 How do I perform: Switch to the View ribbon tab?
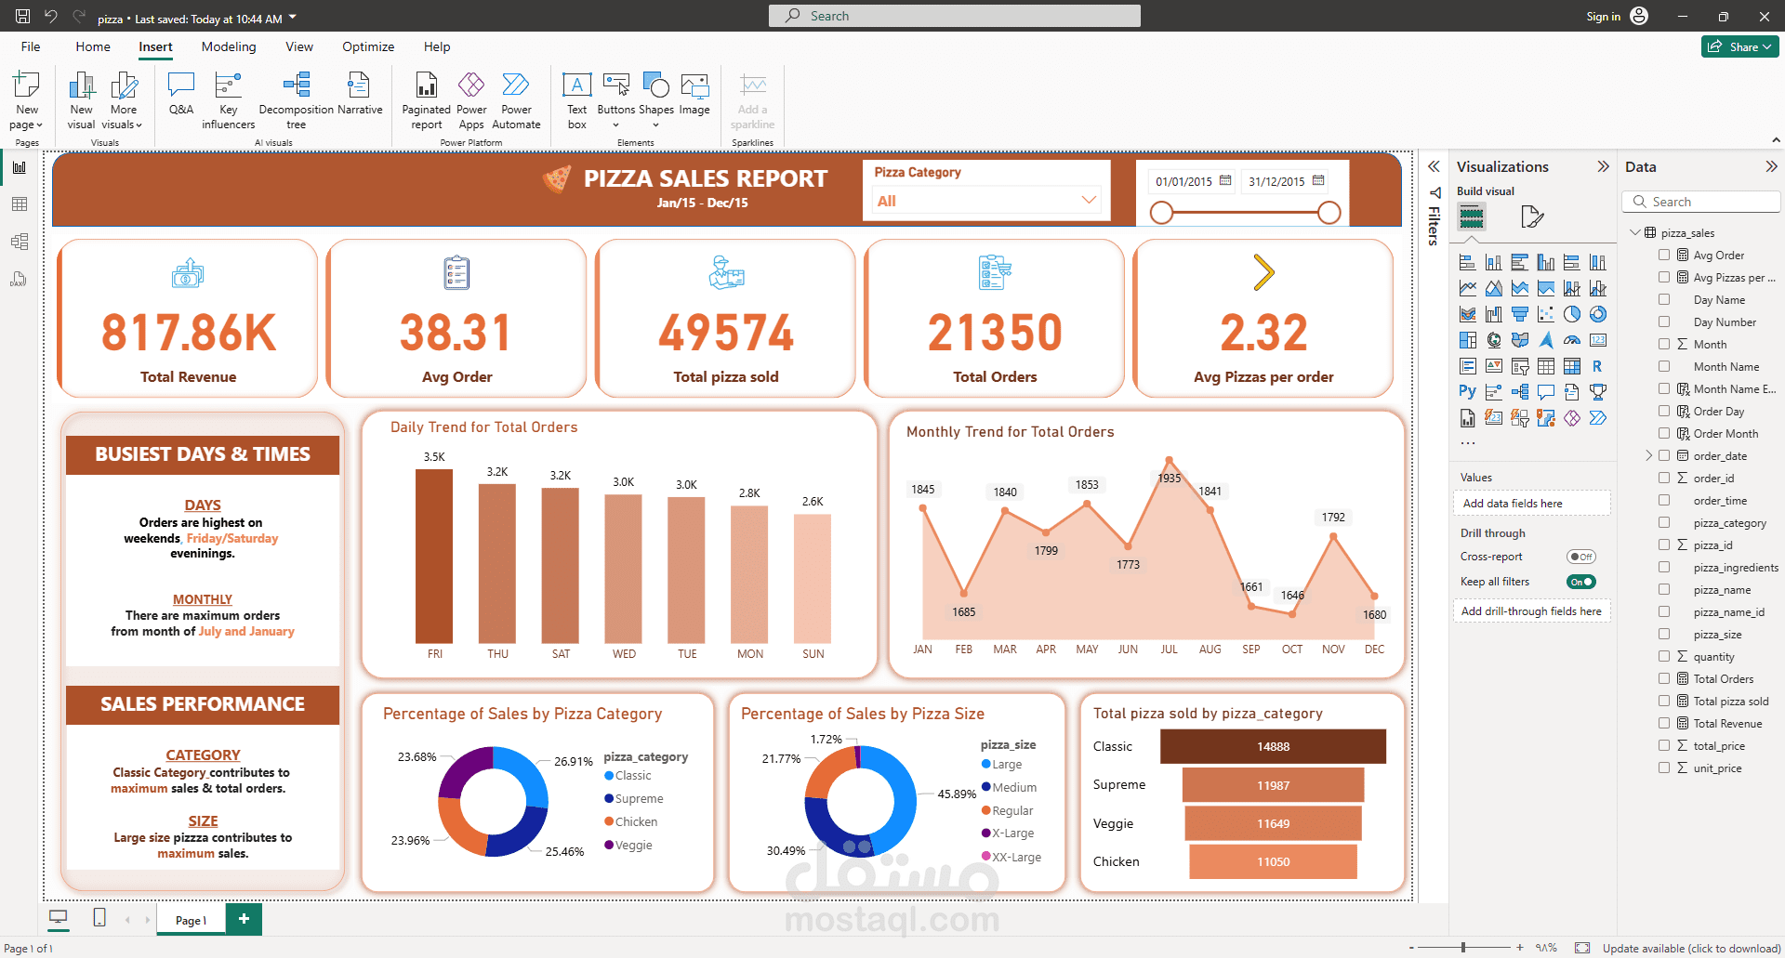[299, 46]
